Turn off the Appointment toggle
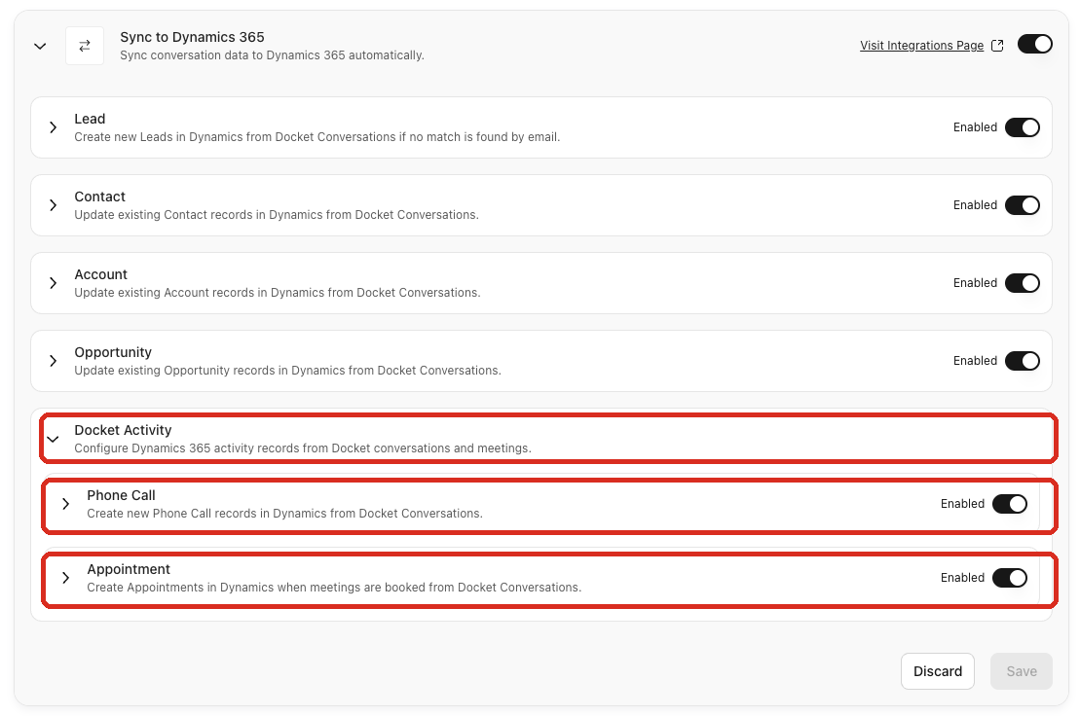The height and width of the screenshot is (716, 1080). (1010, 578)
